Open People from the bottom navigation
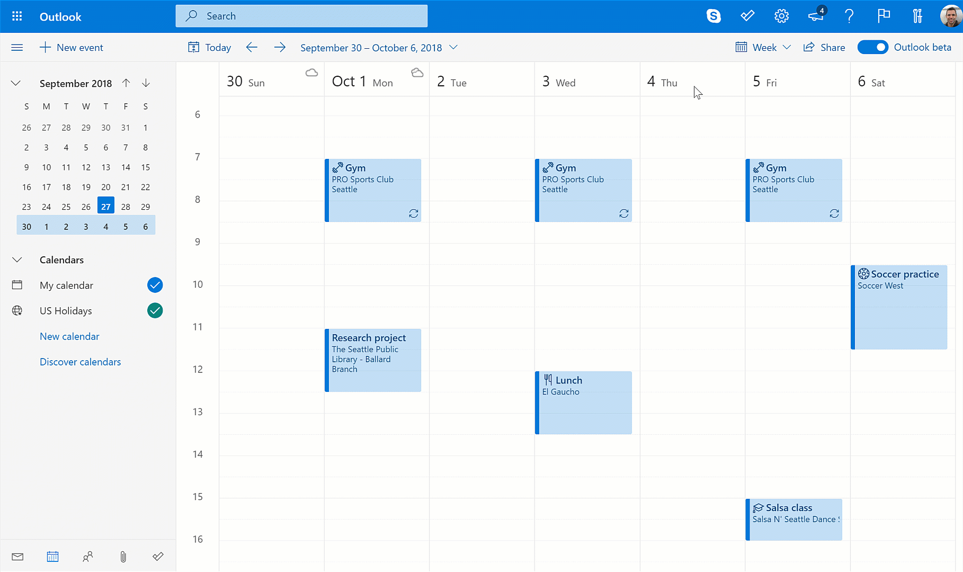The width and height of the screenshot is (963, 572). click(88, 557)
